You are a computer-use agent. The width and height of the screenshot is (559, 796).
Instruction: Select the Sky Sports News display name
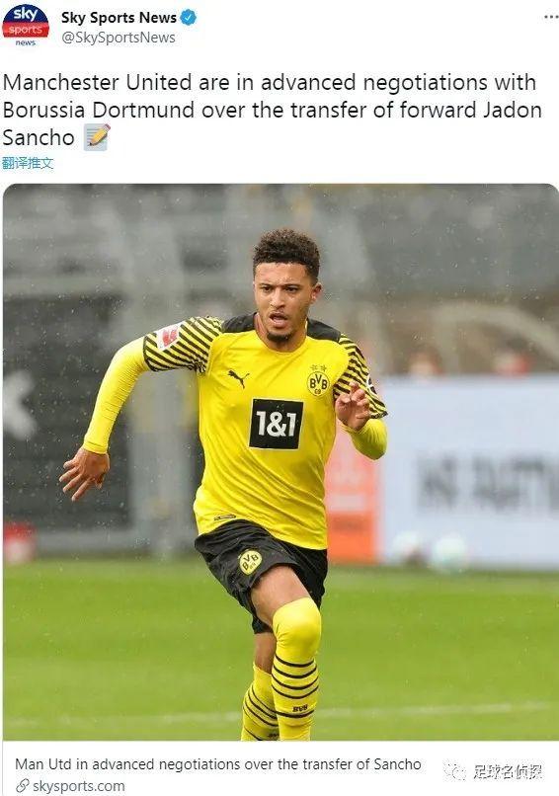(119, 17)
